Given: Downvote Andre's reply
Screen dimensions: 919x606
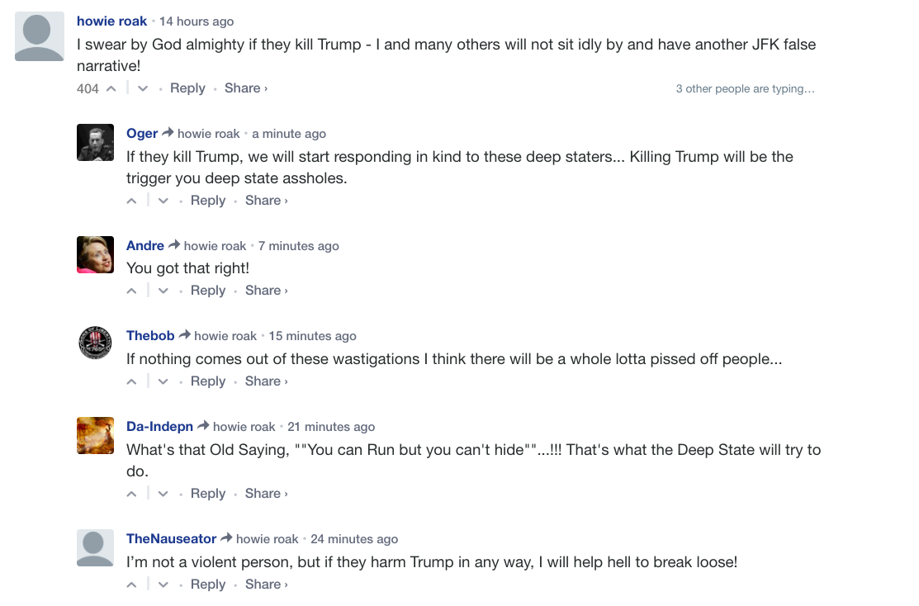Looking at the screenshot, I should click(163, 291).
